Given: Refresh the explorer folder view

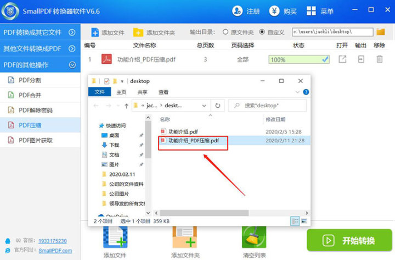Looking at the screenshot, I should (218, 106).
